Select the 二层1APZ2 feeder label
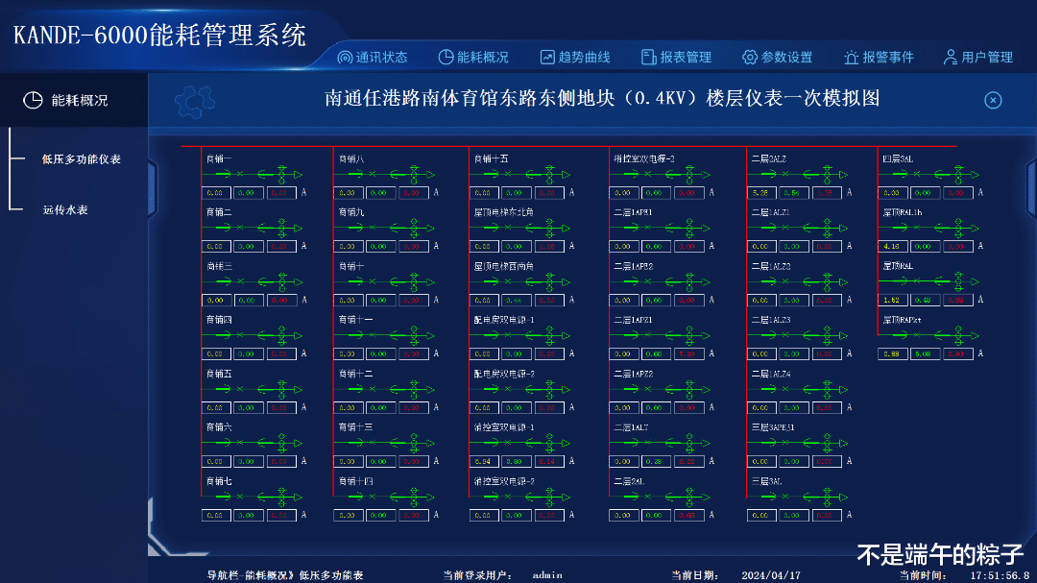 (x=634, y=374)
